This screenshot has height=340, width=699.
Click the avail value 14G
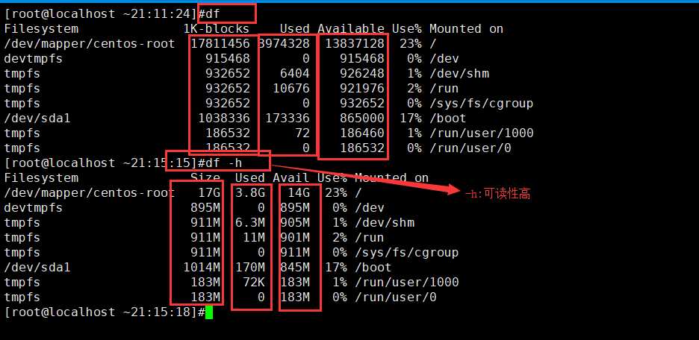click(x=299, y=192)
